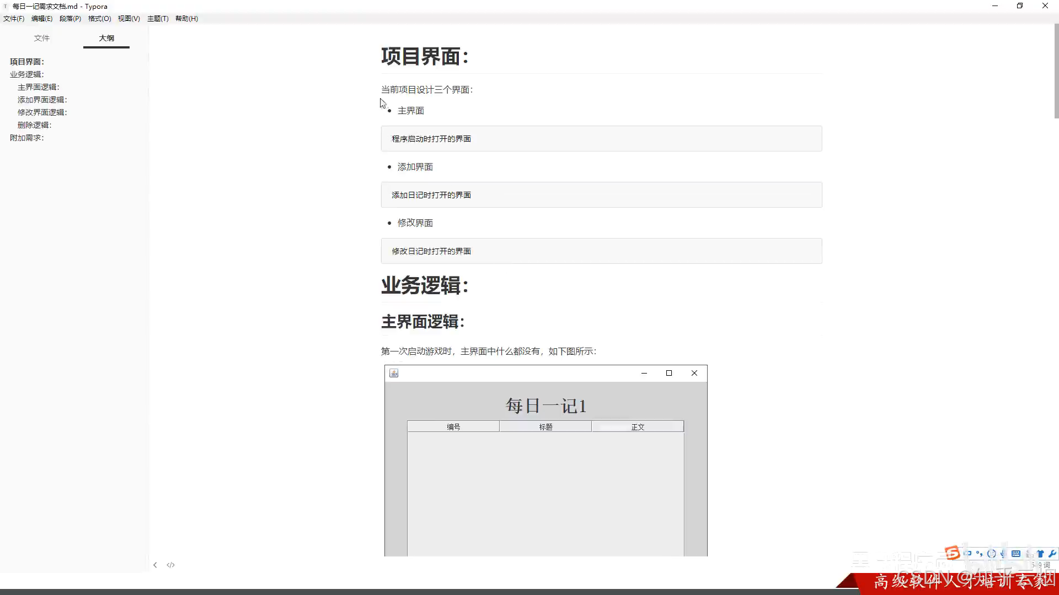Select the 大纲 outline tab
Screen dimensions: 1059x595
pos(106,38)
